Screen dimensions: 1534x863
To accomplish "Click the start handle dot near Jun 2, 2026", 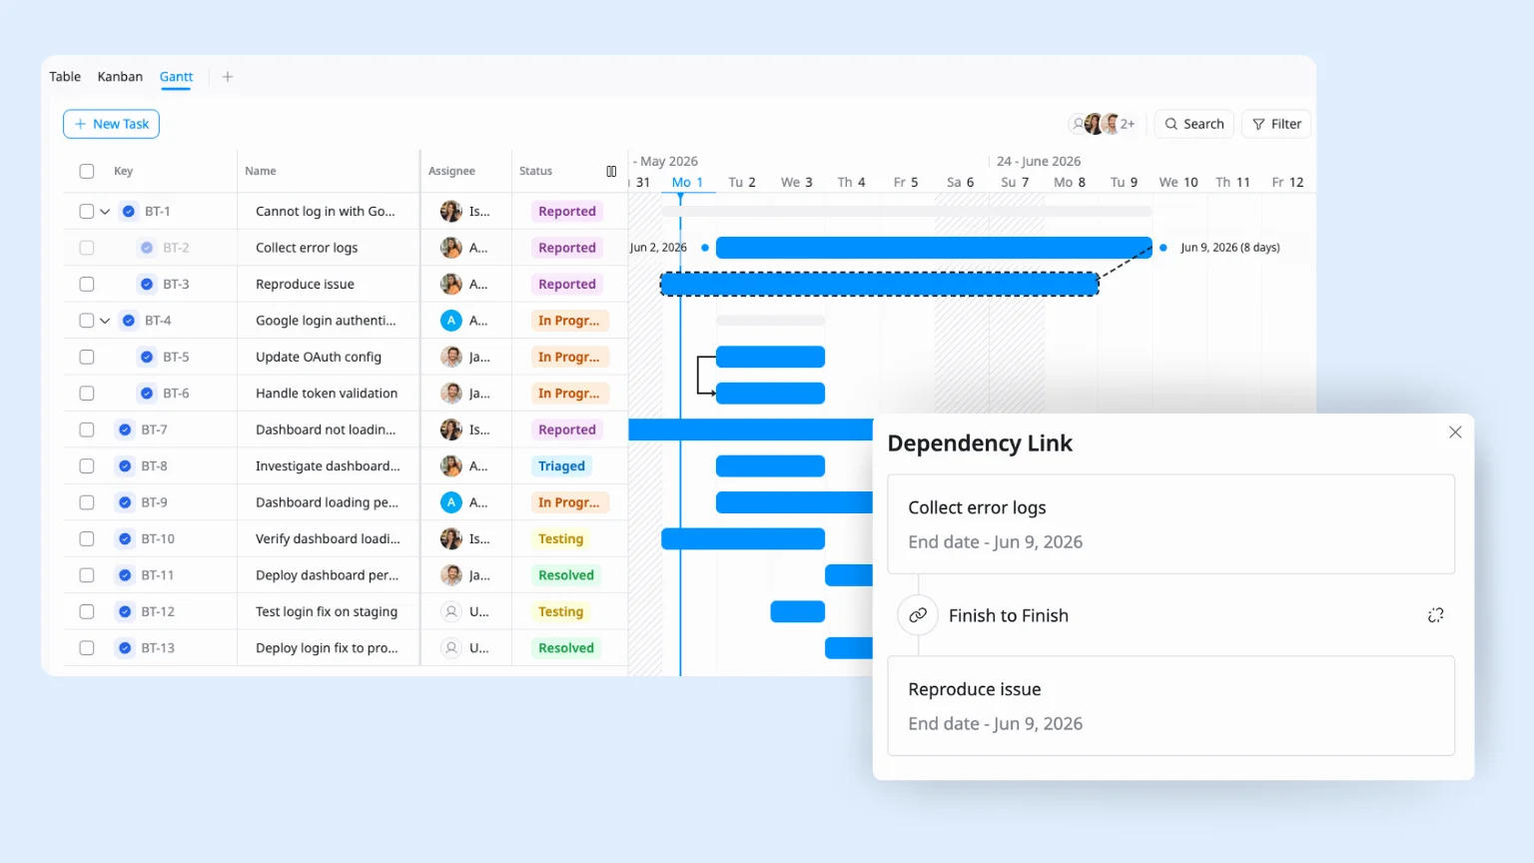I will pyautogui.click(x=705, y=248).
